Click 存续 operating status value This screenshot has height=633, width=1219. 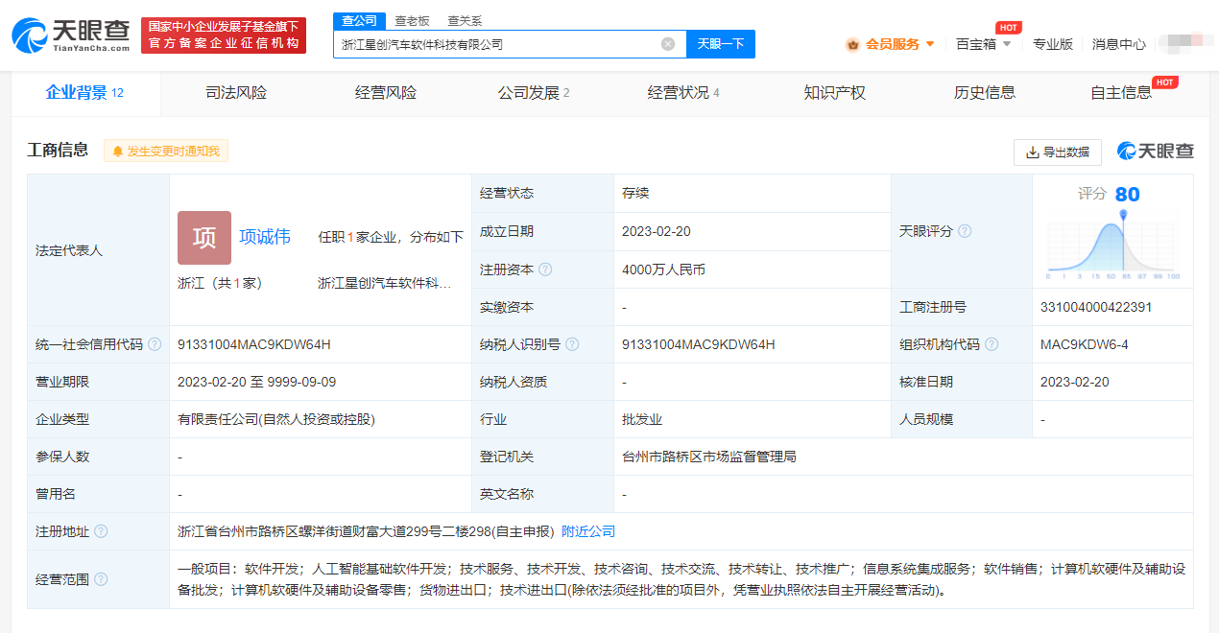(635, 194)
